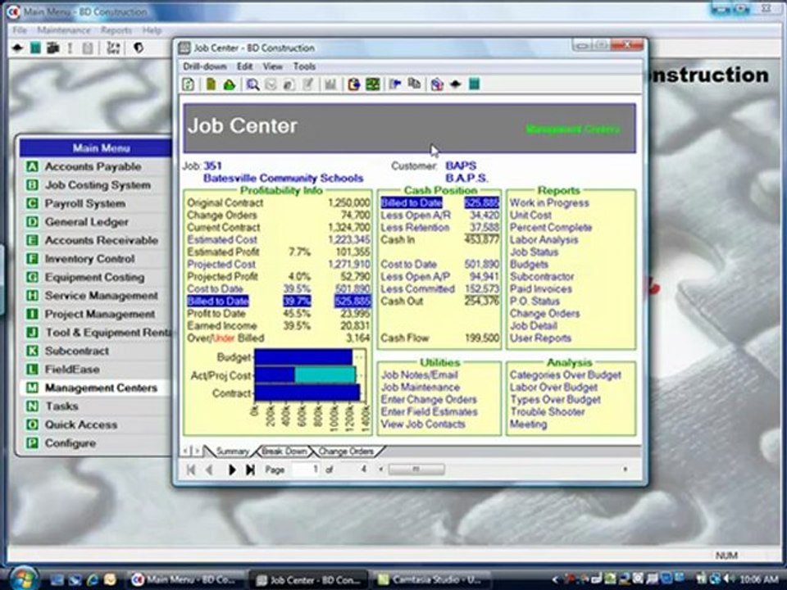787x590 pixels.
Task: Click the refresh icon in Job Center toolbar
Action: 189,84
